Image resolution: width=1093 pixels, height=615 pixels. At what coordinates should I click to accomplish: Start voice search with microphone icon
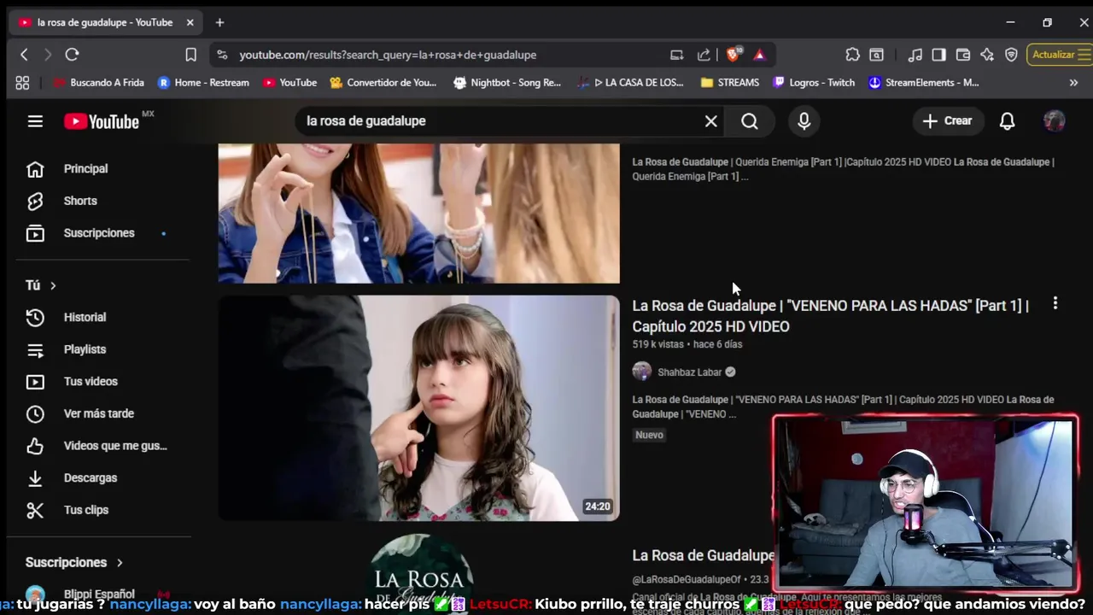(804, 121)
